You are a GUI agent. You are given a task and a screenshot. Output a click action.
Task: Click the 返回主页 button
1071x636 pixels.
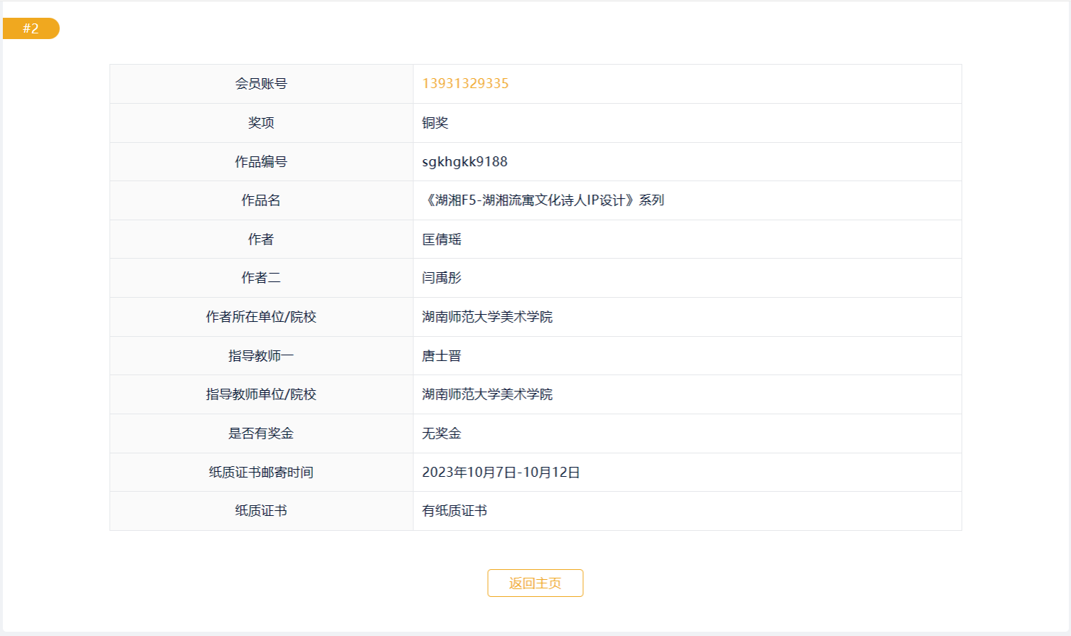(x=535, y=583)
